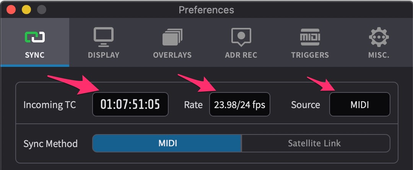Screen dimensions: 413x170
Task: Click the Source MIDI display box
Action: 360,104
